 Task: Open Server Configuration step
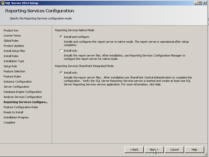pos(16,87)
